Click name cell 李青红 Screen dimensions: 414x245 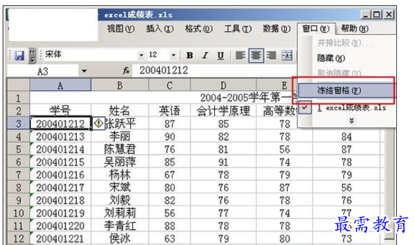pyautogui.click(x=120, y=226)
